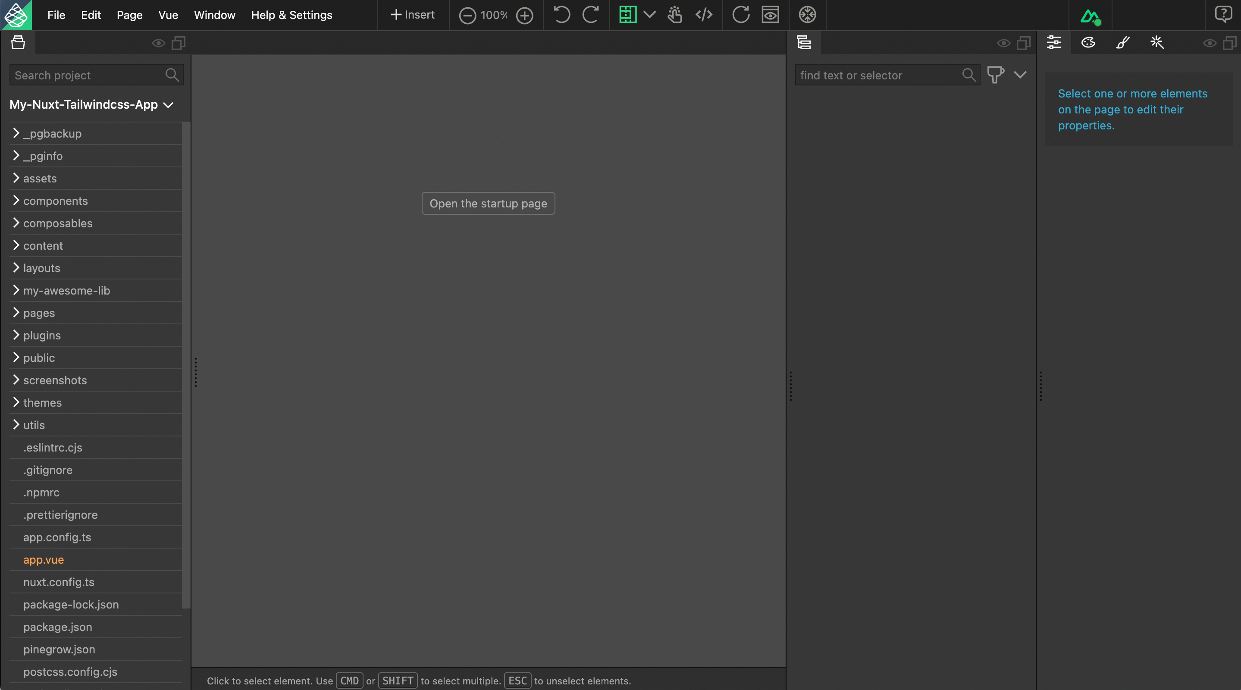Image resolution: width=1241 pixels, height=690 pixels.
Task: Open .eslintrc.cjs file
Action: pos(53,447)
